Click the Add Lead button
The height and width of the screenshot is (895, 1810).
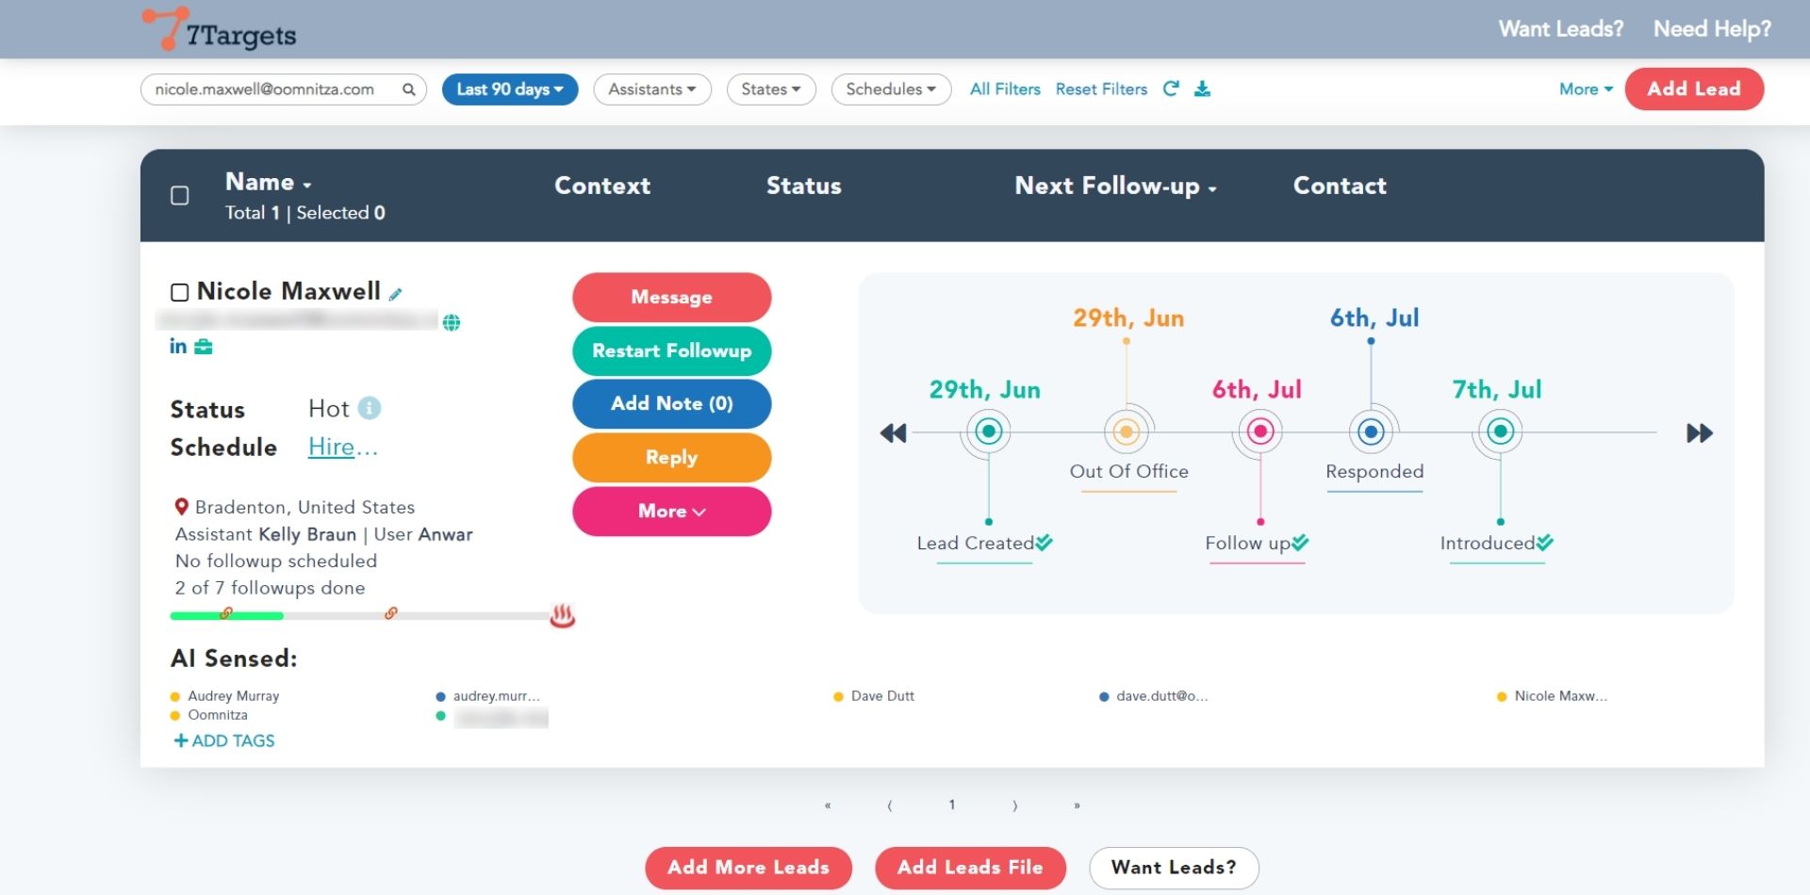pos(1694,89)
